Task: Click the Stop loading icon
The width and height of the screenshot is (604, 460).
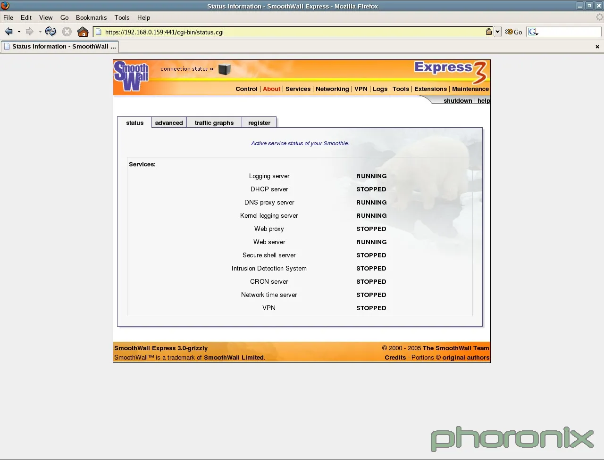Action: pyautogui.click(x=67, y=32)
